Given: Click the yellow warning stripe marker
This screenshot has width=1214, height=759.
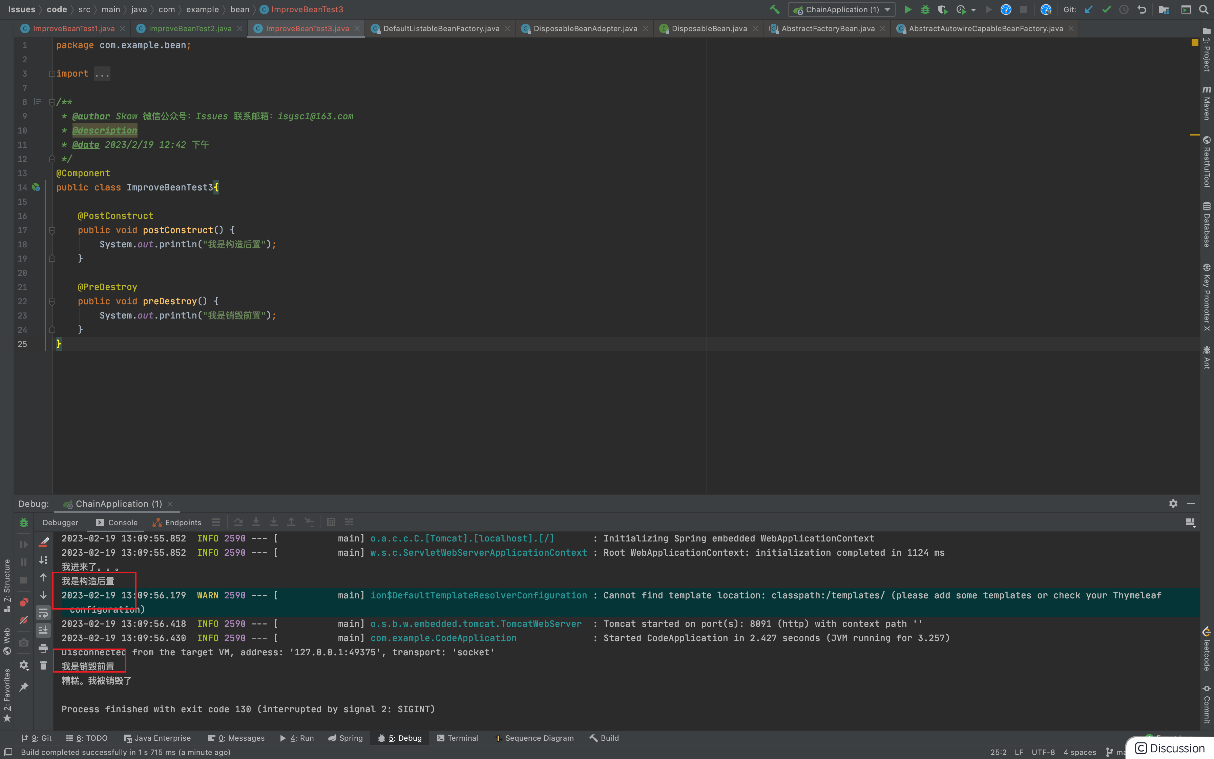Looking at the screenshot, I should [x=1195, y=135].
